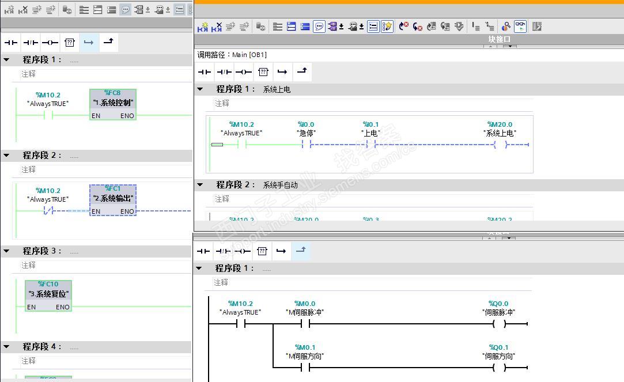The image size is (624, 382).
Task: Click the cross-reference search icon beside monitoring glasses
Action: [x=506, y=27]
